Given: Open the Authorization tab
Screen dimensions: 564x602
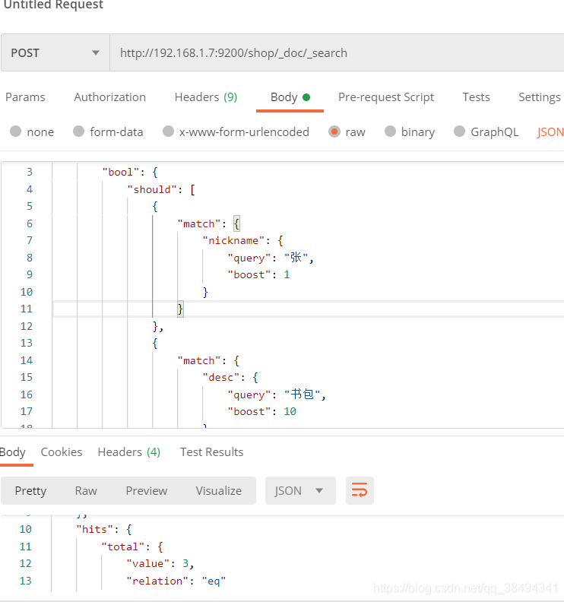Looking at the screenshot, I should click(x=109, y=97).
